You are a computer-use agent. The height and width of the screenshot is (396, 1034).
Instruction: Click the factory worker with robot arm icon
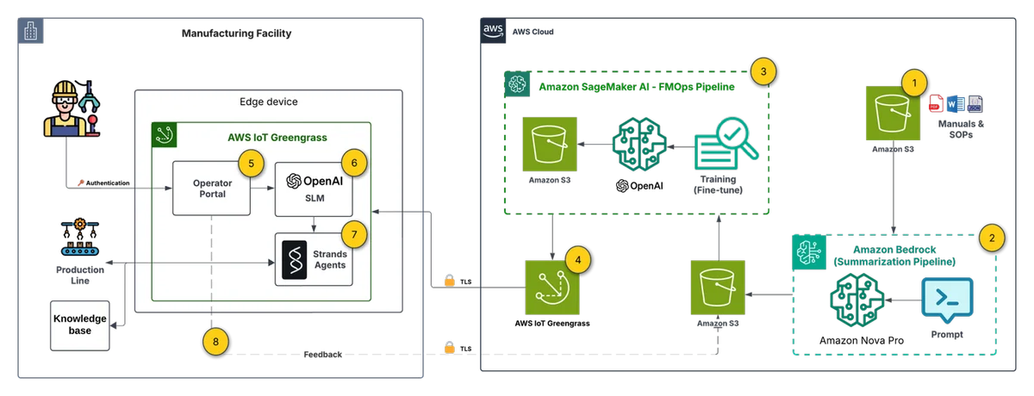coord(72,110)
